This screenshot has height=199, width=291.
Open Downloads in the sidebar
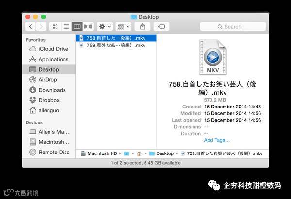49,90
